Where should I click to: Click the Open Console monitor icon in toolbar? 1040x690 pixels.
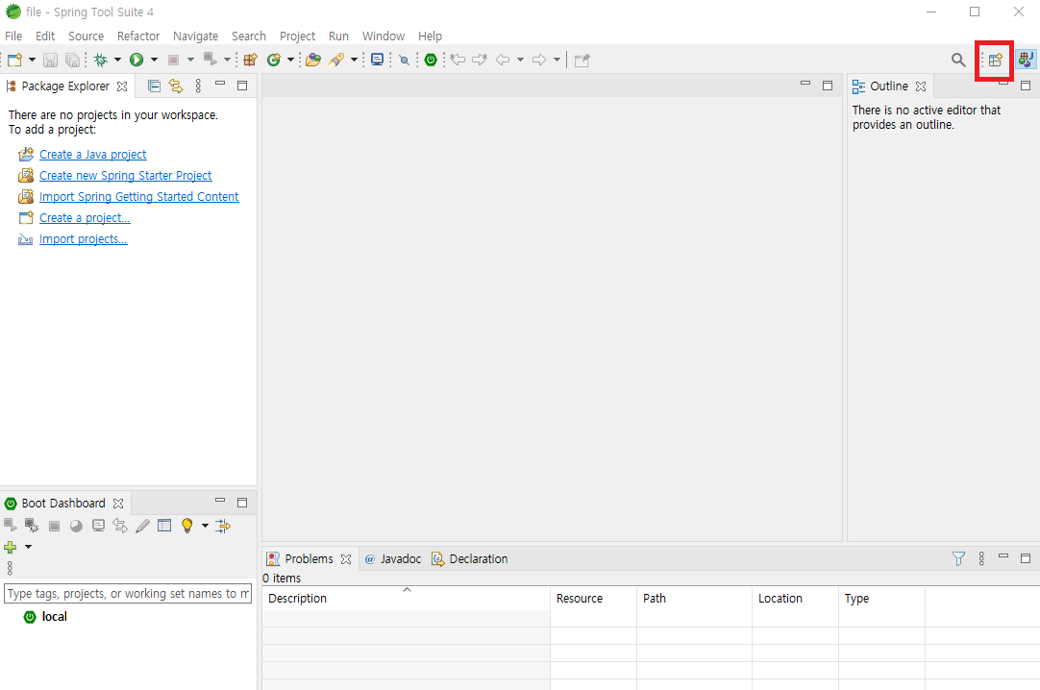point(378,60)
